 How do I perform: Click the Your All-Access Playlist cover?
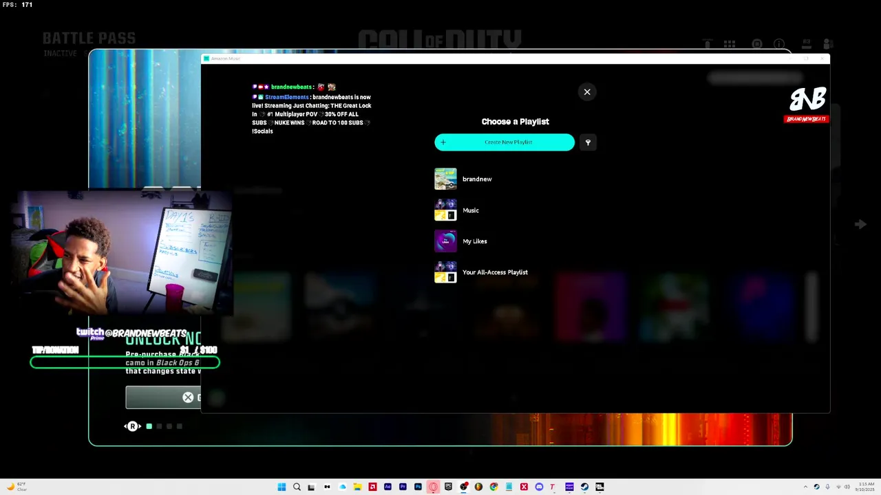445,272
